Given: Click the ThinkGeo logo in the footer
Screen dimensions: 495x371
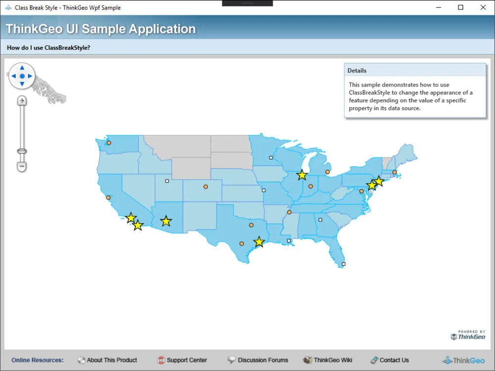Looking at the screenshot, I should click(463, 360).
